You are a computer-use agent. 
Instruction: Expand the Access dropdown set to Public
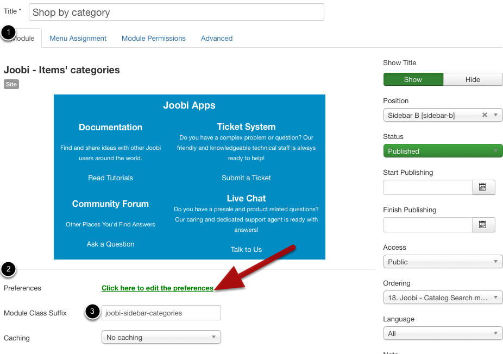(x=443, y=262)
